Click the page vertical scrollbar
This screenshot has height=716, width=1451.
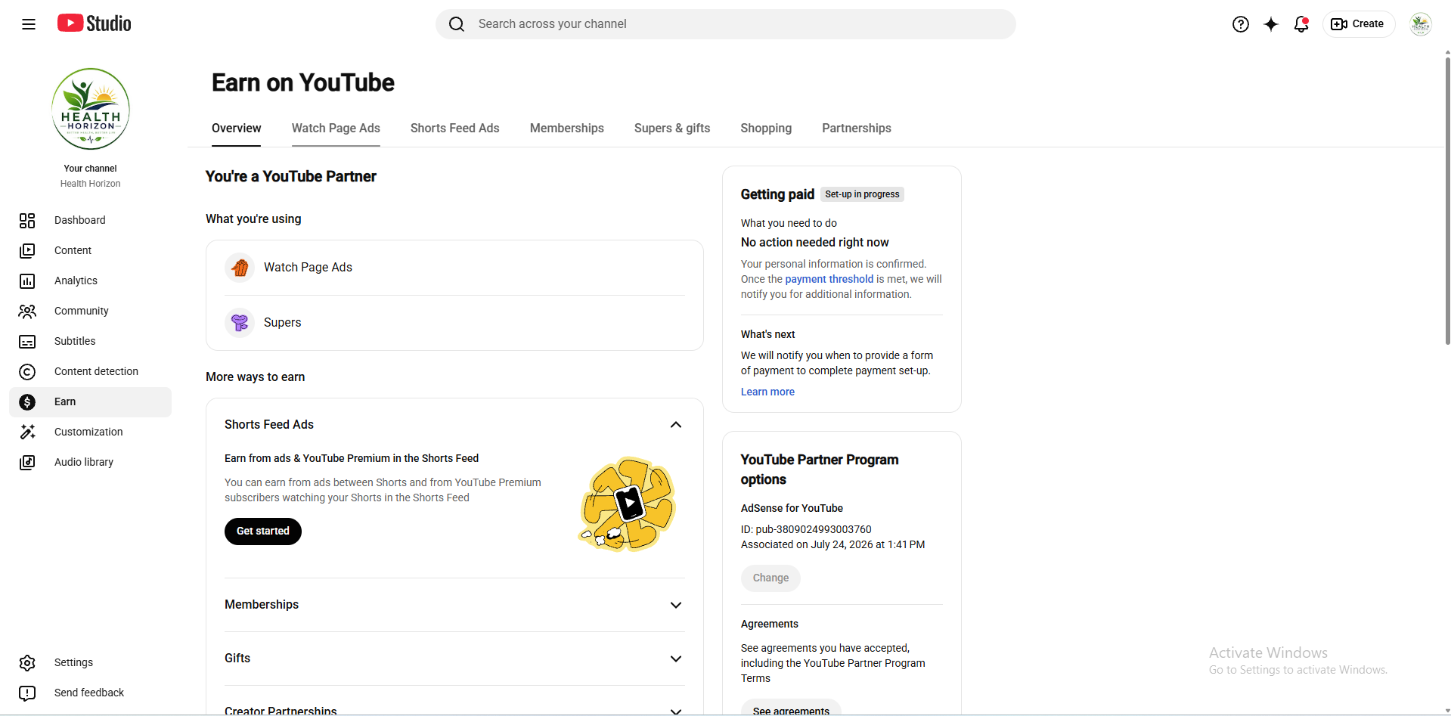pos(1447,200)
